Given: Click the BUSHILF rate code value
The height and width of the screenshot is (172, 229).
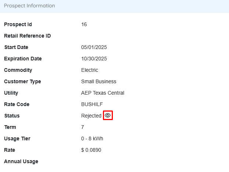Looking at the screenshot, I should tap(92, 105).
